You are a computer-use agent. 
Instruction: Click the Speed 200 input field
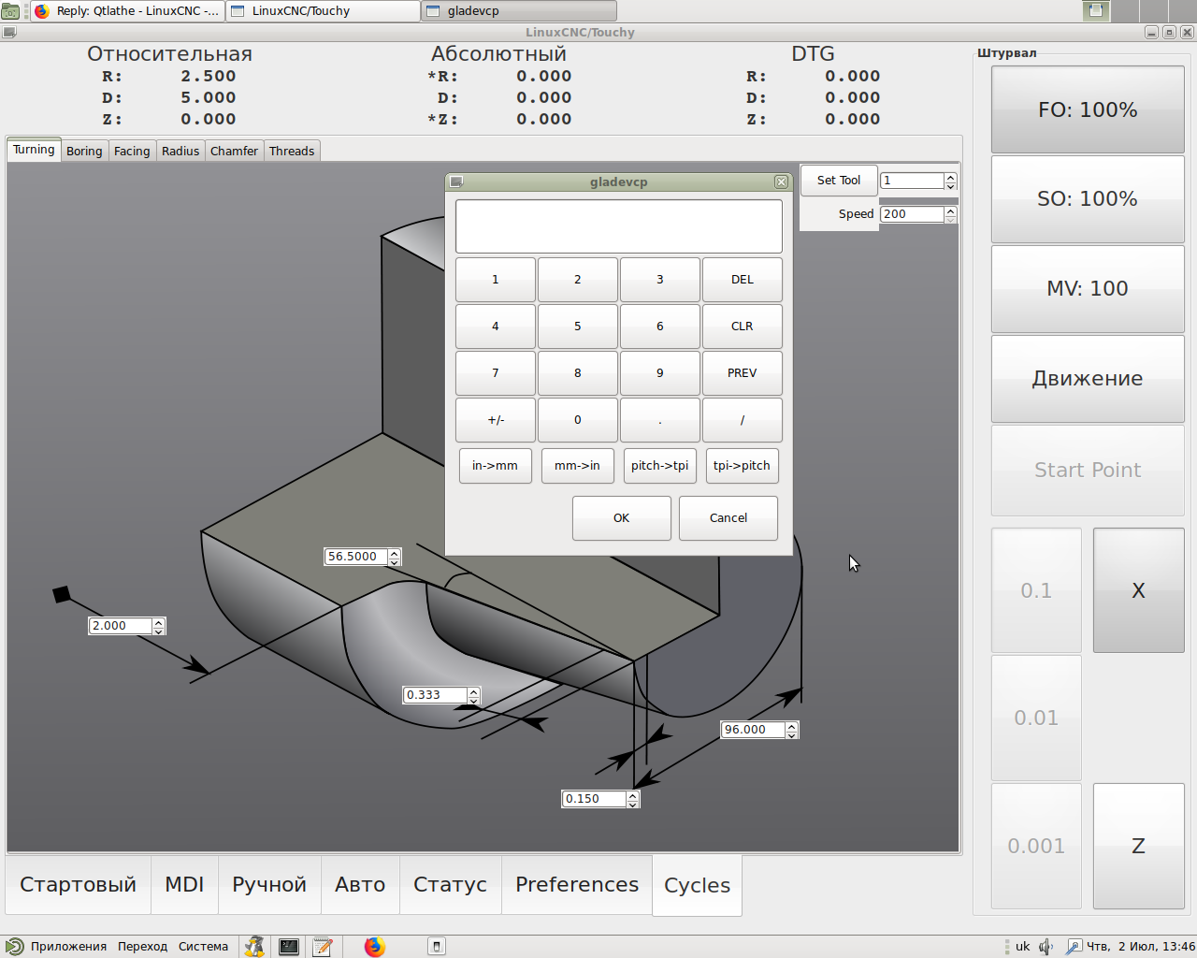point(912,214)
